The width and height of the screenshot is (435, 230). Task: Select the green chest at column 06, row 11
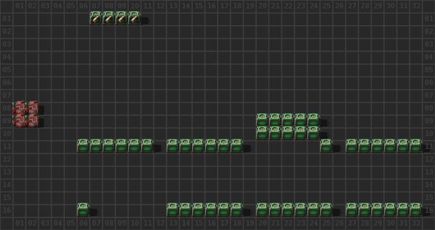[83, 146]
